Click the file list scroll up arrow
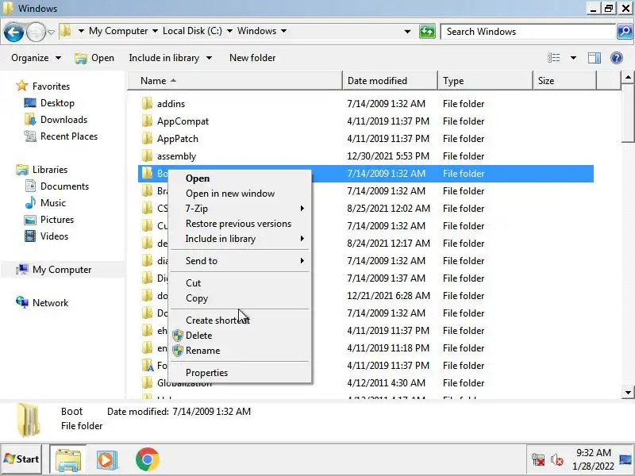The width and height of the screenshot is (635, 476). 628,77
